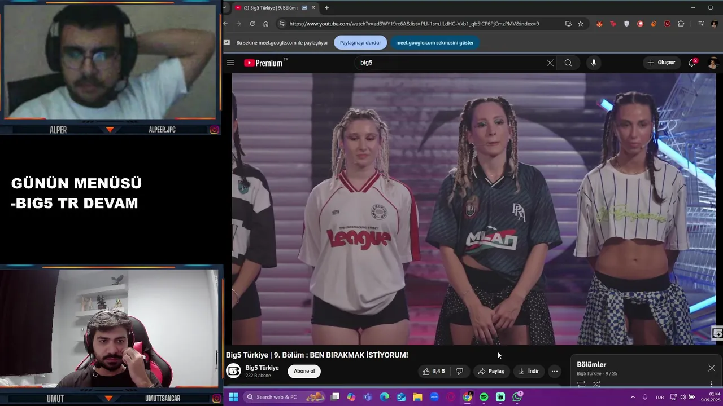Open the Windows Start menu
Image resolution: width=723 pixels, height=406 pixels.
pos(233,397)
